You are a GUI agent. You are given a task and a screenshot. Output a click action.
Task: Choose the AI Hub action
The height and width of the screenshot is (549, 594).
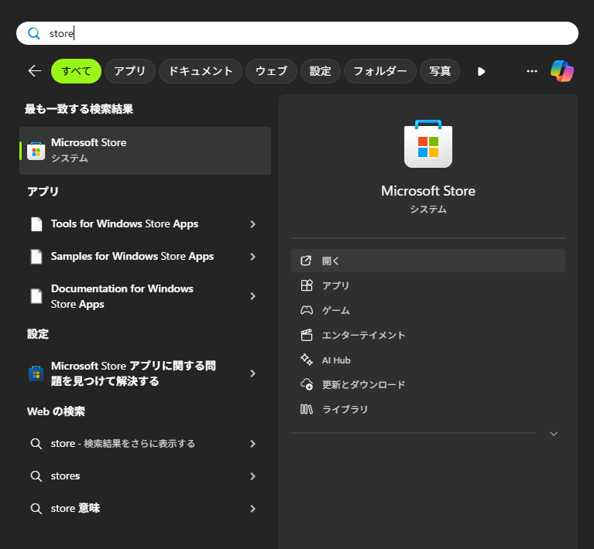428,360
